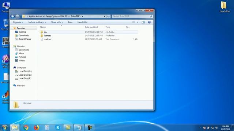
Task: Open the Windows Start menu
Action: (4, 128)
